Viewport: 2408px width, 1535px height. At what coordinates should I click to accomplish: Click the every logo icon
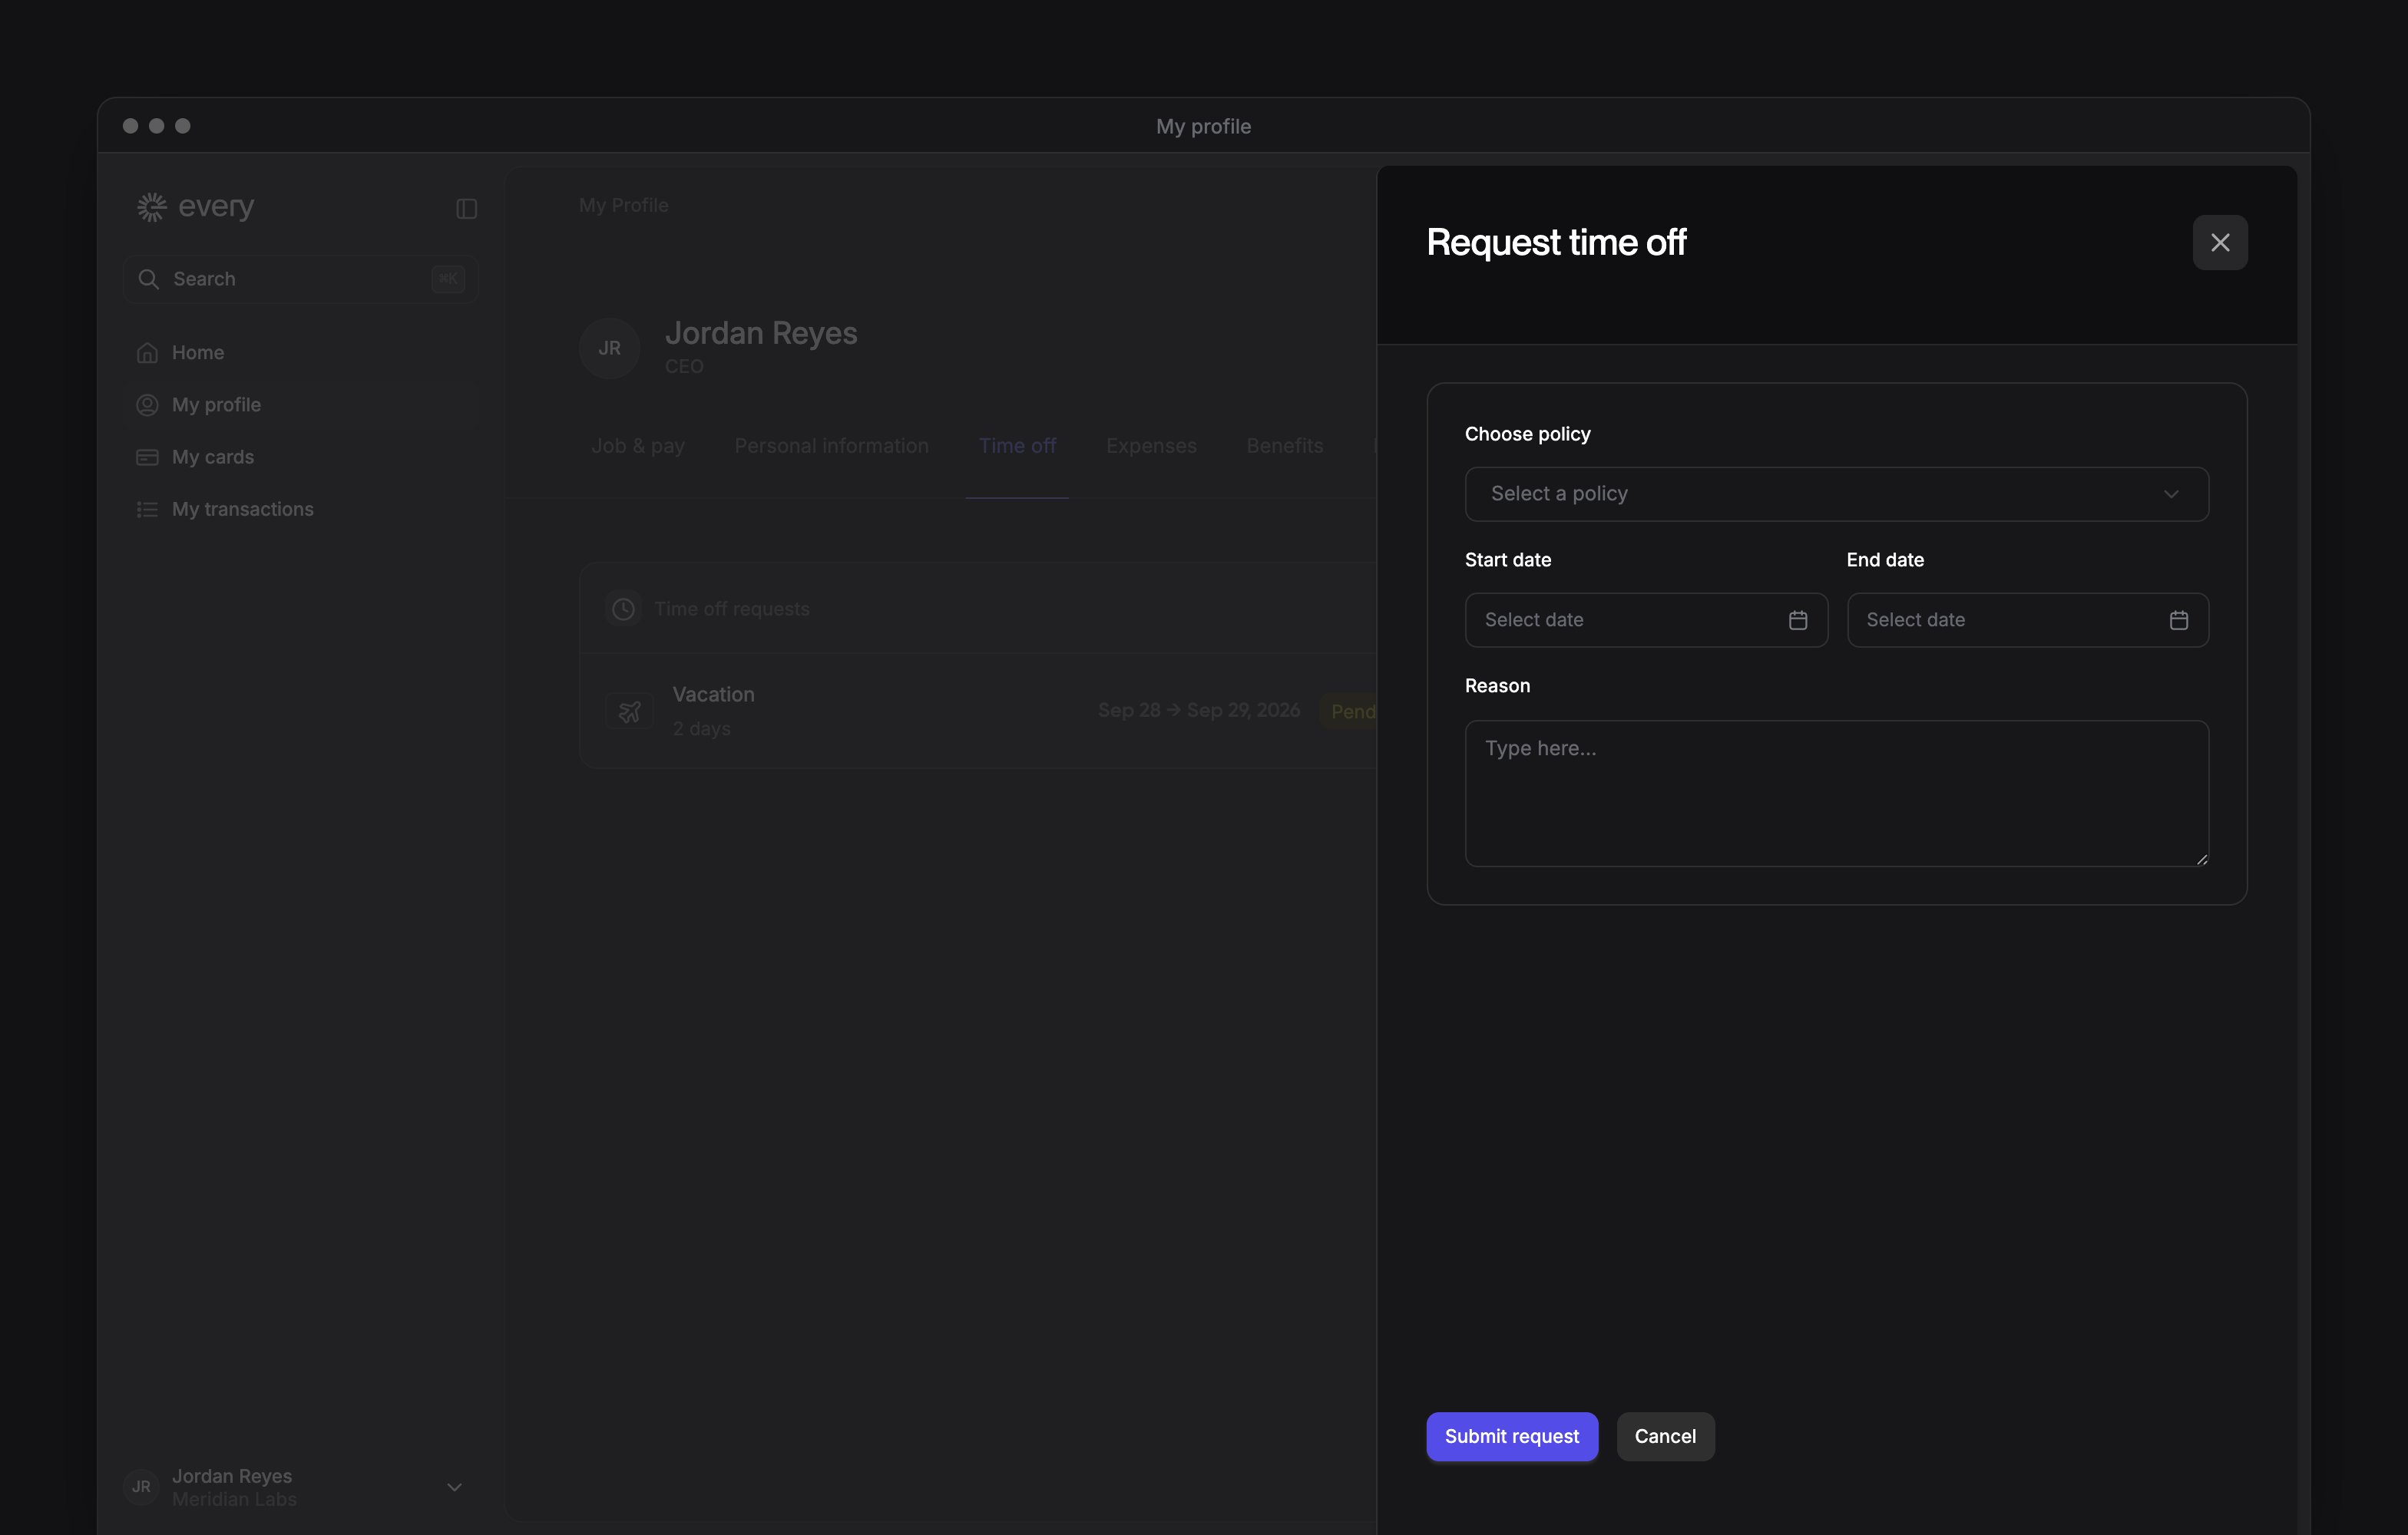coord(151,207)
